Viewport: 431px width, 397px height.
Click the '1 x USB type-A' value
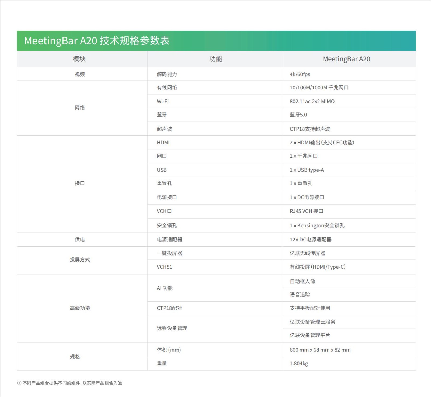click(x=307, y=170)
